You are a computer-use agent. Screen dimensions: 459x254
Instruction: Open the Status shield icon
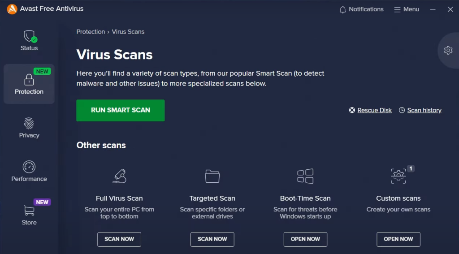[30, 37]
